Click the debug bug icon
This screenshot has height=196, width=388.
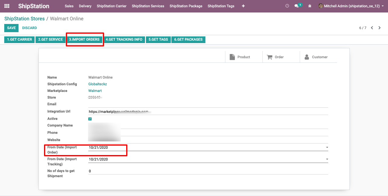click(310, 6)
